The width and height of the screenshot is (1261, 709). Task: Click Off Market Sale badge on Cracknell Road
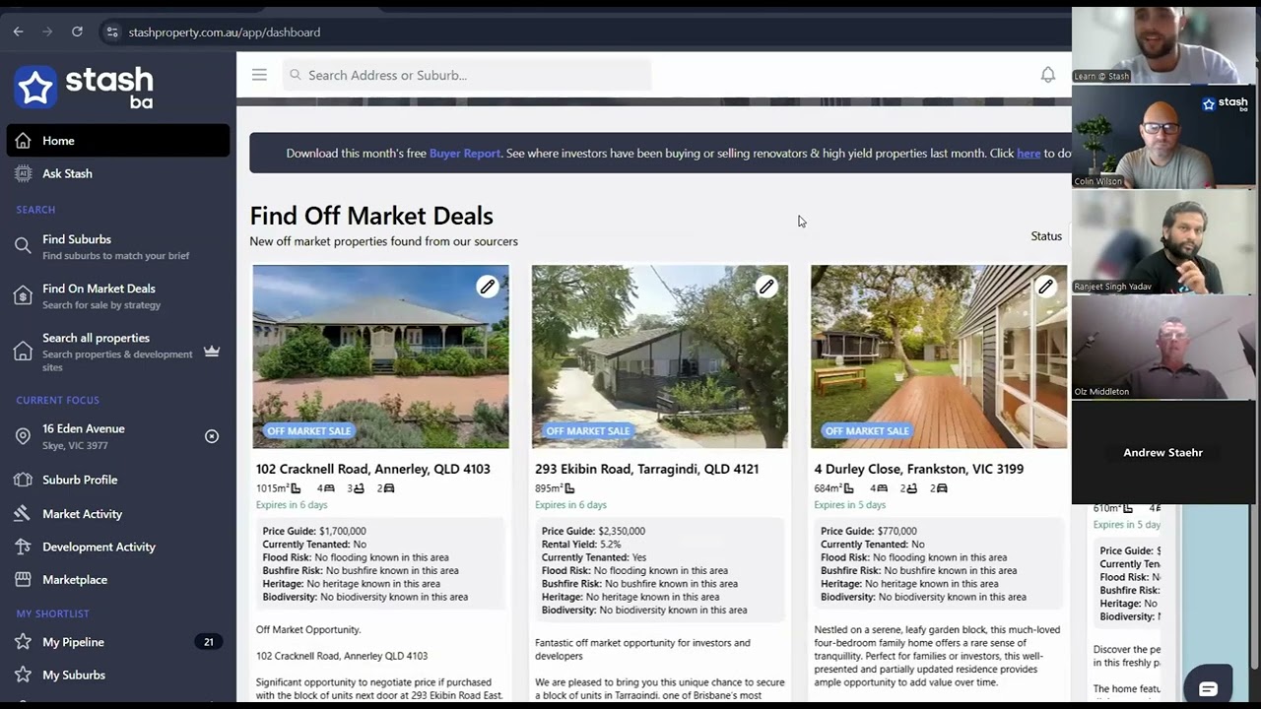[x=309, y=430]
